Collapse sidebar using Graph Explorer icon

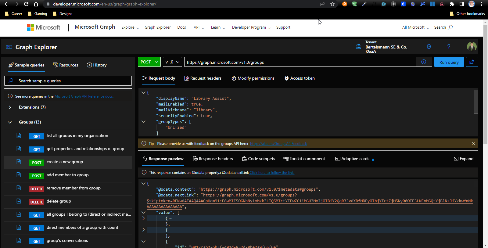[x=9, y=47]
